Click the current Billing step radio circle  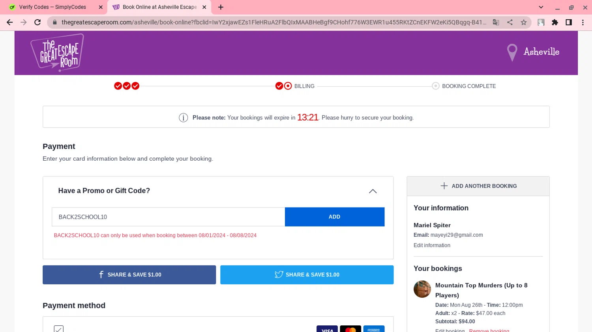tap(288, 86)
